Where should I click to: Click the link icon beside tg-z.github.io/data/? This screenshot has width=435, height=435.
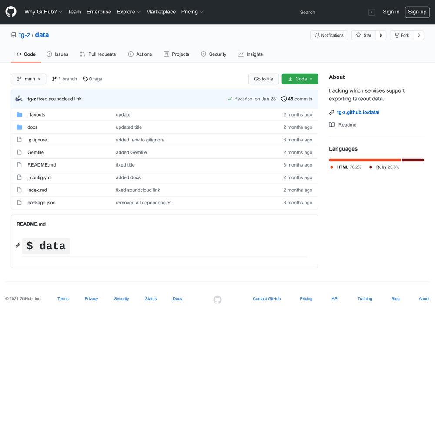(331, 112)
